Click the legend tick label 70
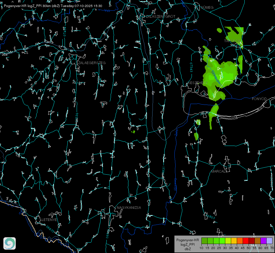Screen dimensions: 275x253 [x=272, y=248]
